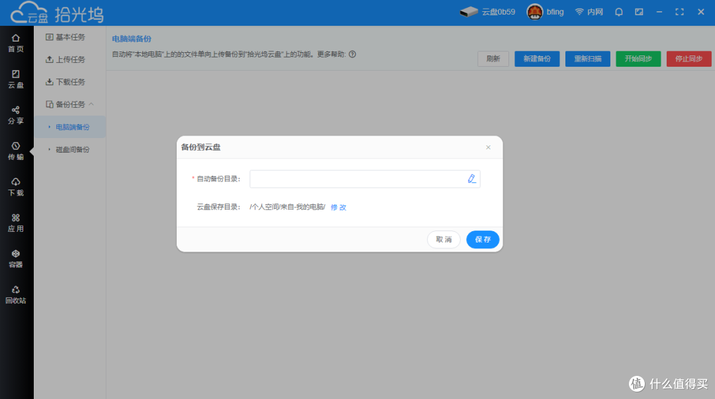Click the pencil icon to choose backup folder

[472, 179]
